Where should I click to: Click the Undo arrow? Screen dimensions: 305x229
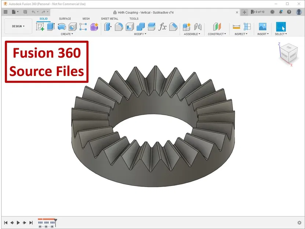coord(33,12)
